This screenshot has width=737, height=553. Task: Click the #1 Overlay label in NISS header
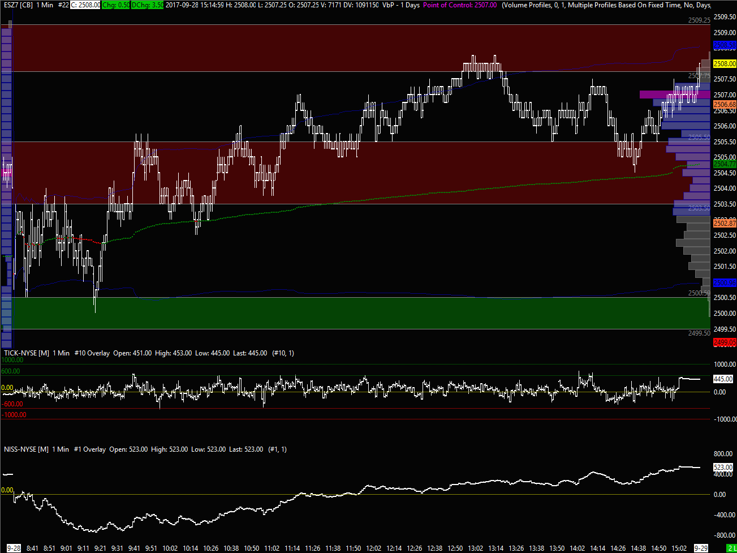point(90,449)
